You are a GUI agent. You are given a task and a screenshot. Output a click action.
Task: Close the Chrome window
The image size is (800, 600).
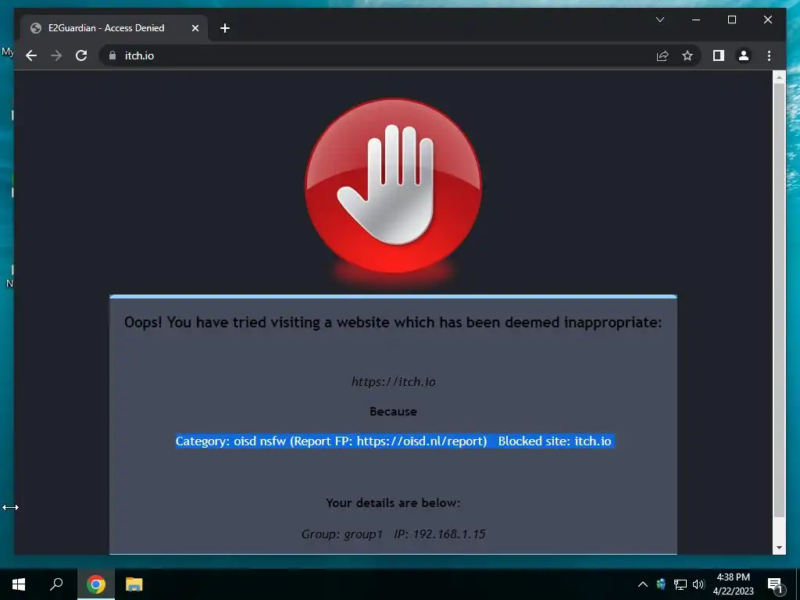pos(767,20)
